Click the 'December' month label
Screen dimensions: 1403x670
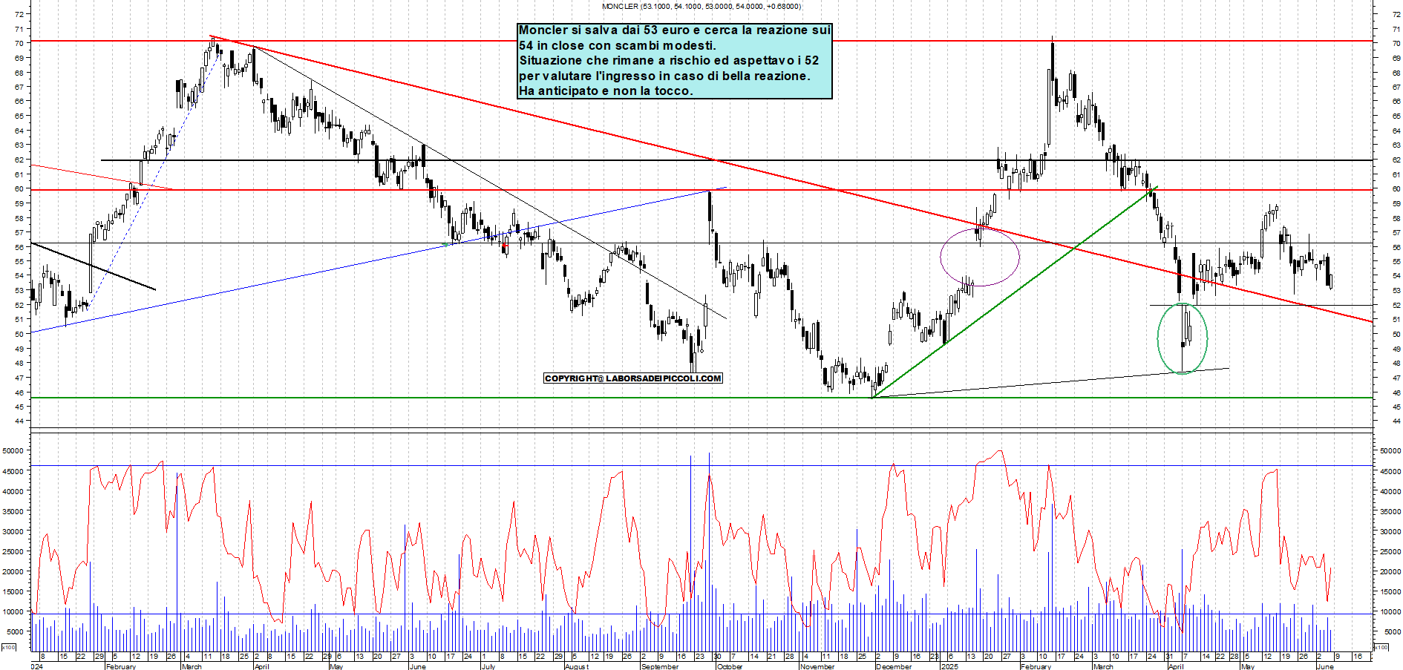pyautogui.click(x=894, y=666)
